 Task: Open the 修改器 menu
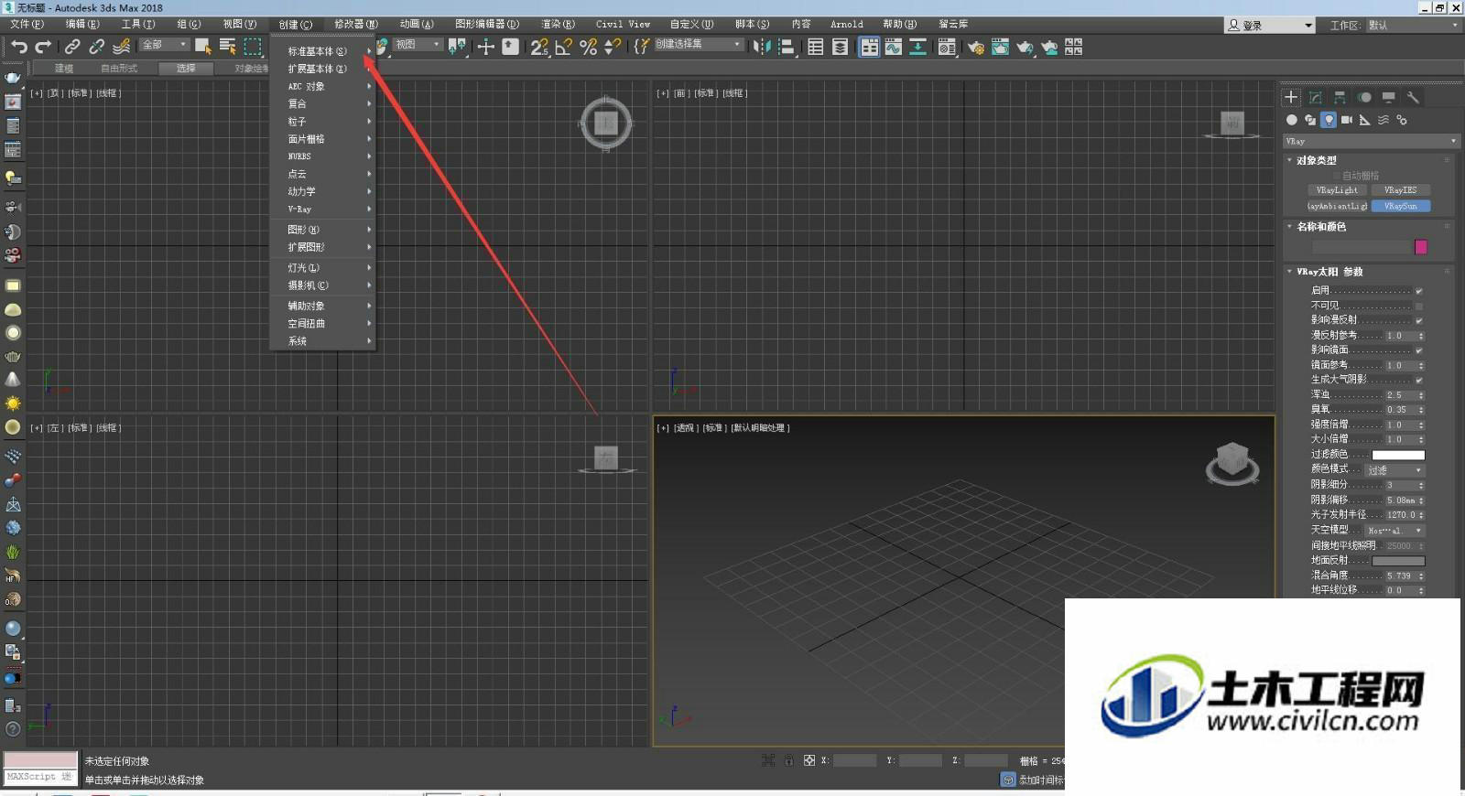click(x=355, y=25)
